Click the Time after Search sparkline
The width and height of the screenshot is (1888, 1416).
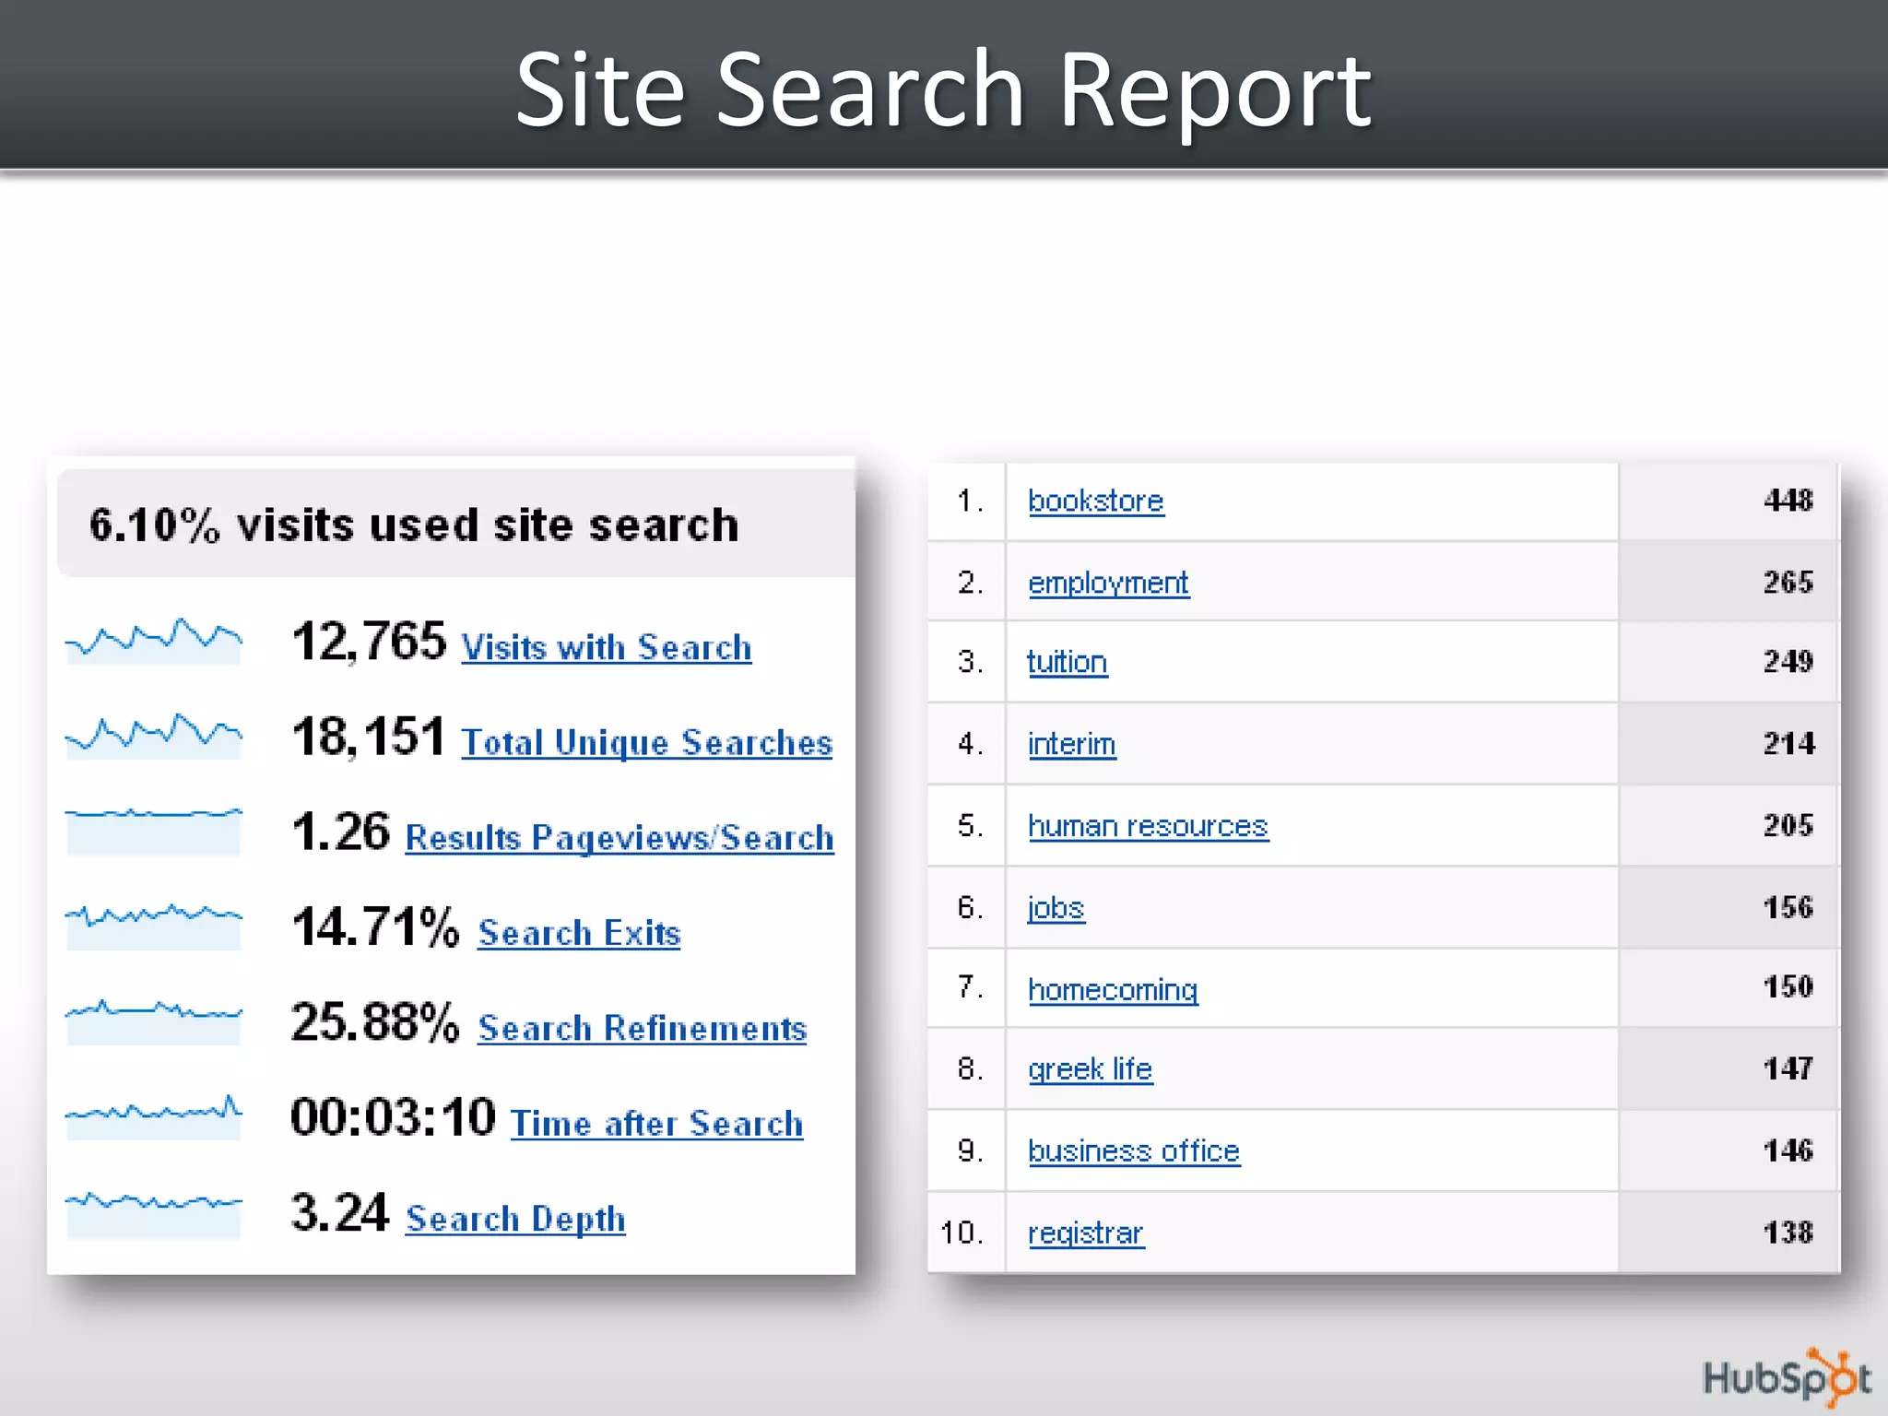tap(154, 1116)
